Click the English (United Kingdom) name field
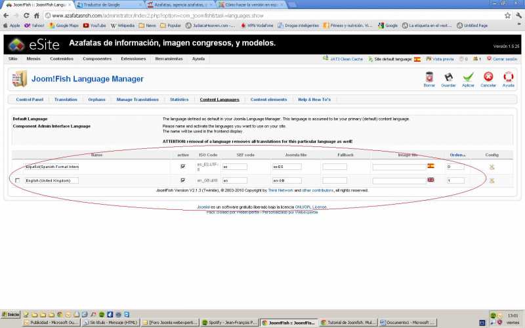This screenshot has height=328, width=525. (x=52, y=181)
